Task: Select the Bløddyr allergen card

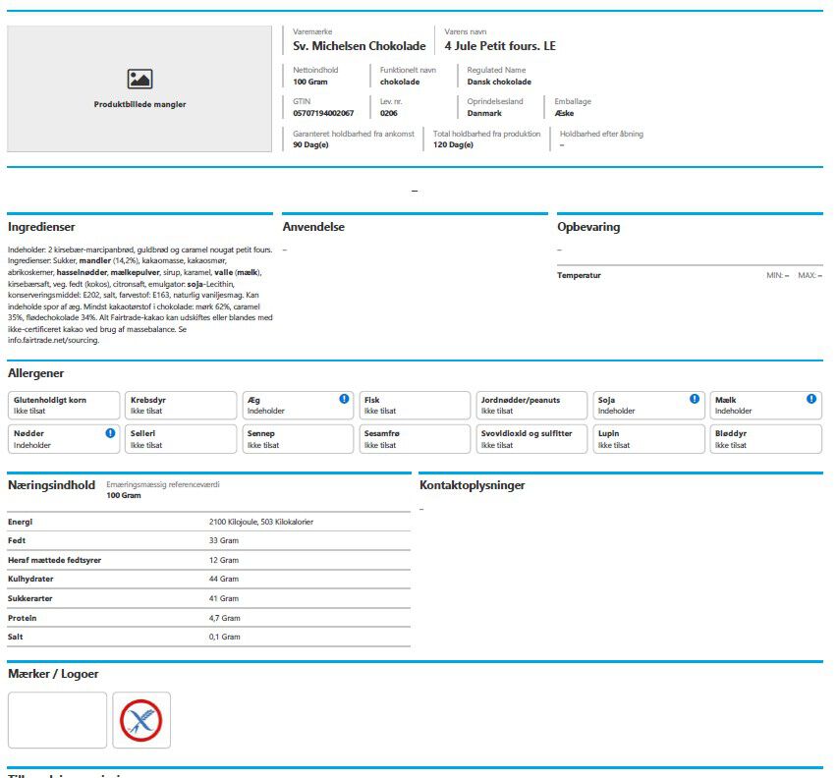Action: point(766,439)
